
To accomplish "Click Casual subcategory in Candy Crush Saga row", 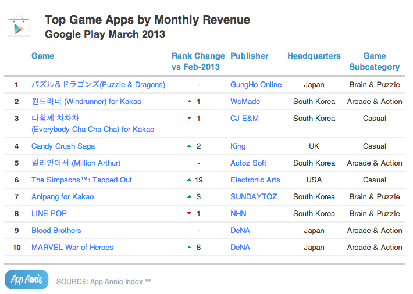I will 375,146.
